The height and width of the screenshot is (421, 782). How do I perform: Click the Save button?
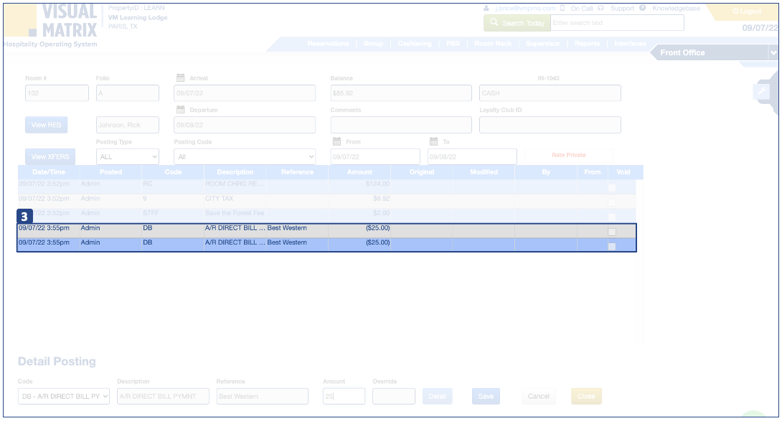486,396
